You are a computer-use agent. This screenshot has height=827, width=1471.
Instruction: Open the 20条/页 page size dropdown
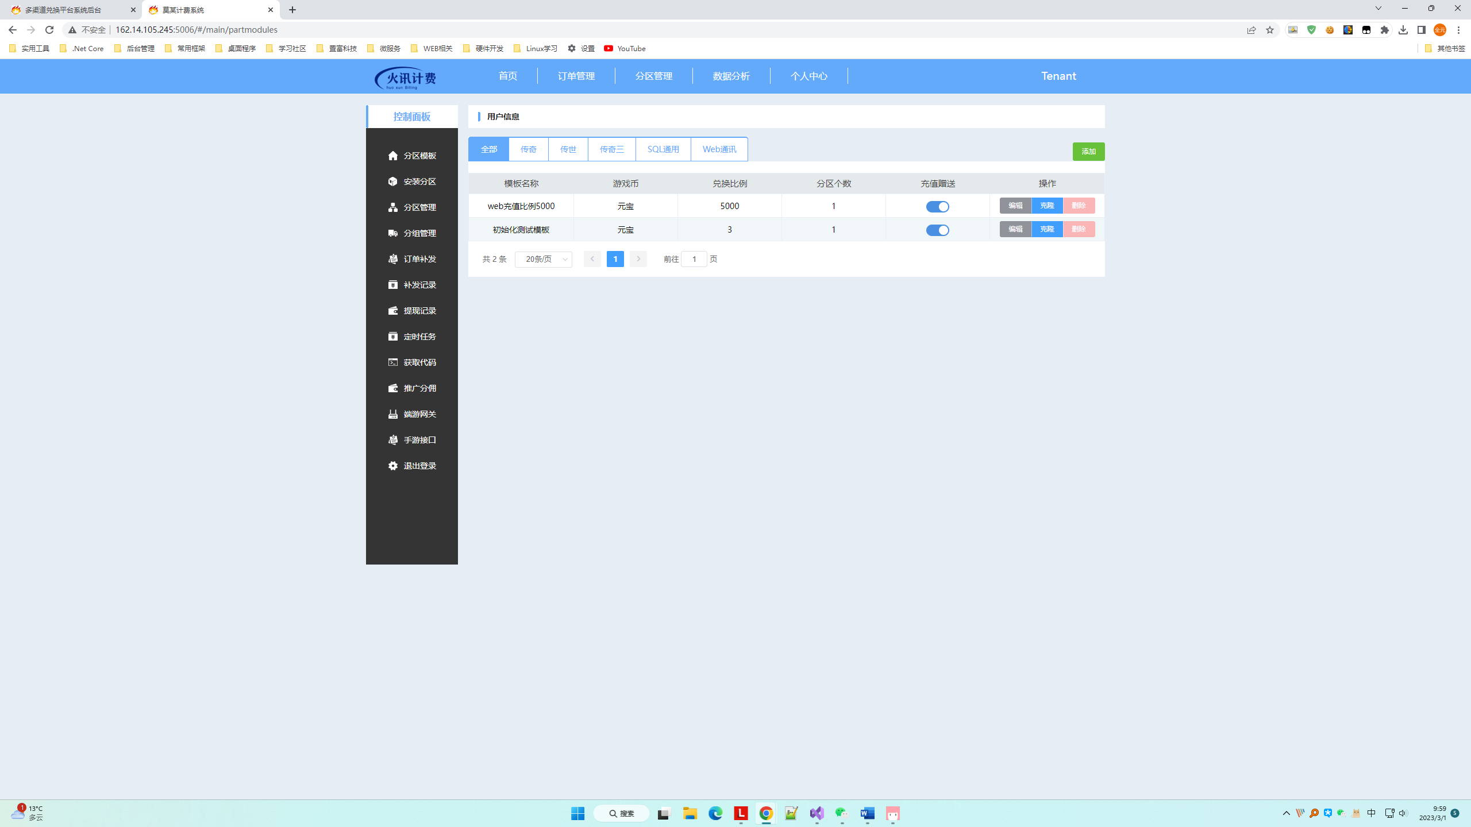tap(543, 260)
